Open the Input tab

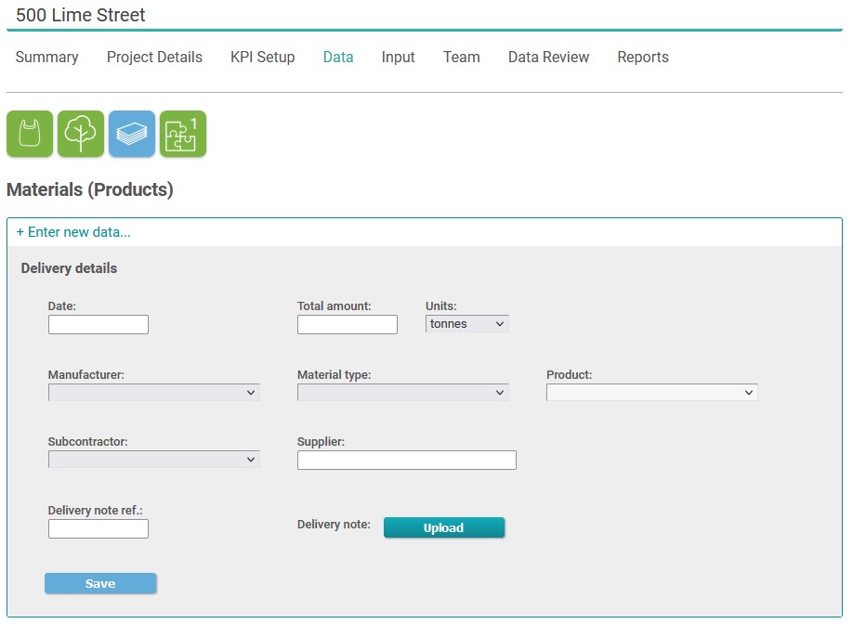pos(399,57)
